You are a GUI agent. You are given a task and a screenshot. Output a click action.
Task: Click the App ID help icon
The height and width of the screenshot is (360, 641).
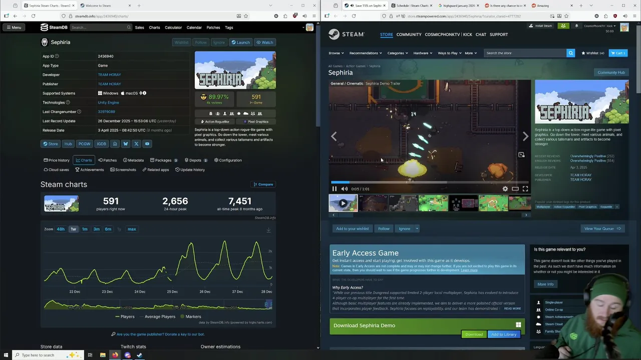click(x=57, y=56)
